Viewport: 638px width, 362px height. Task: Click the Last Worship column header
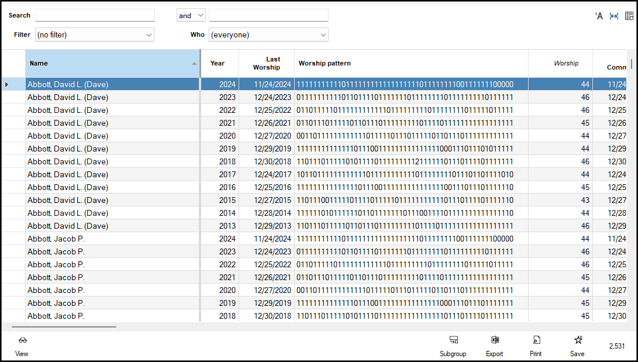point(267,63)
